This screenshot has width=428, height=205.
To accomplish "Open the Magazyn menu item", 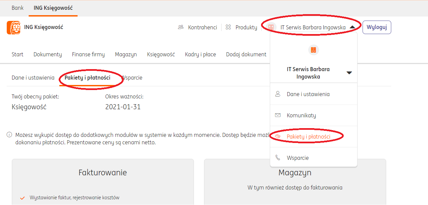I will coord(126,54).
